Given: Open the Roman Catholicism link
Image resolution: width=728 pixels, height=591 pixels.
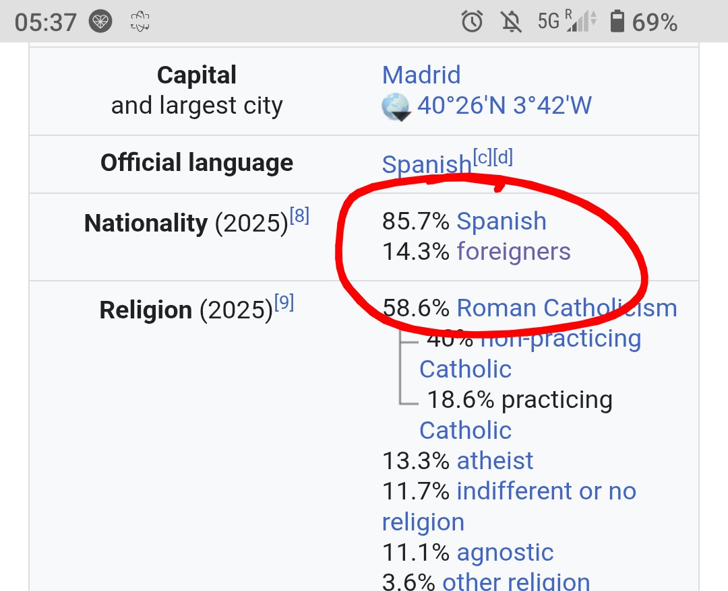Looking at the screenshot, I should [567, 308].
